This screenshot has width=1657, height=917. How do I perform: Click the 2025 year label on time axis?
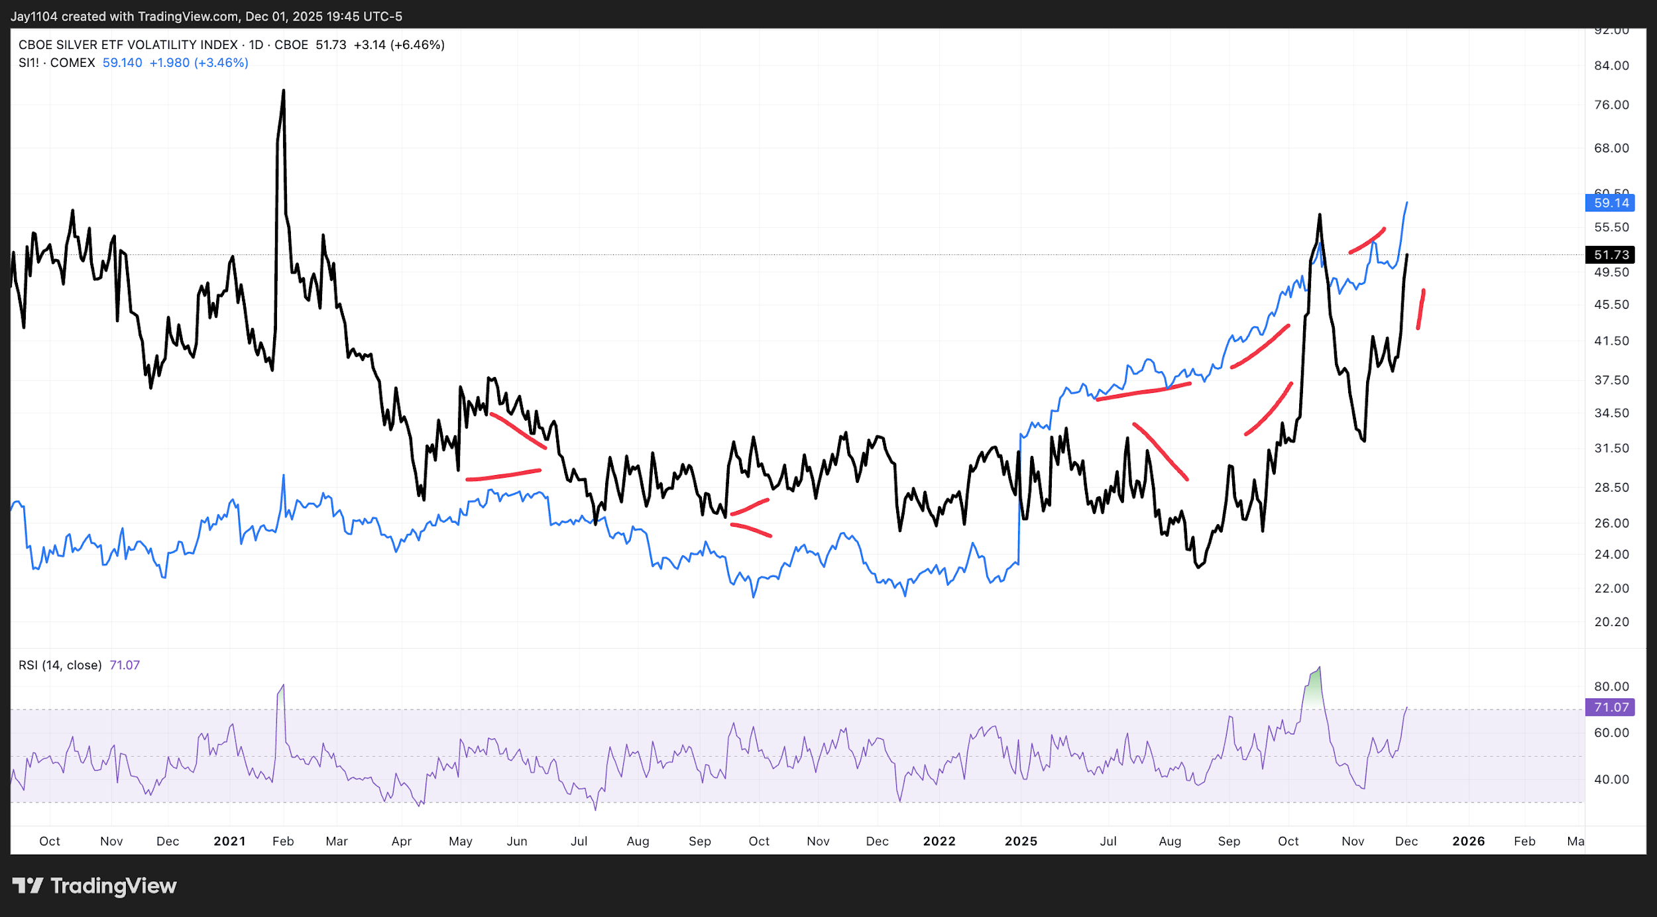tap(1021, 841)
